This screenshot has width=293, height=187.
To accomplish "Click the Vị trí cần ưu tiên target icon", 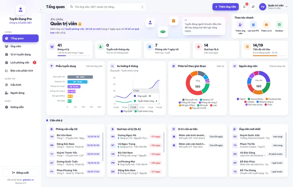I will (174, 129).
